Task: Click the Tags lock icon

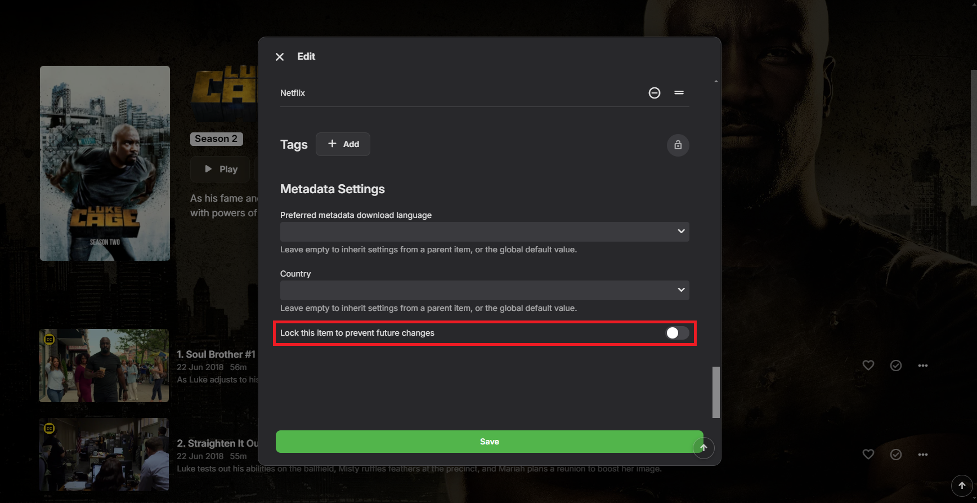Action: tap(678, 145)
